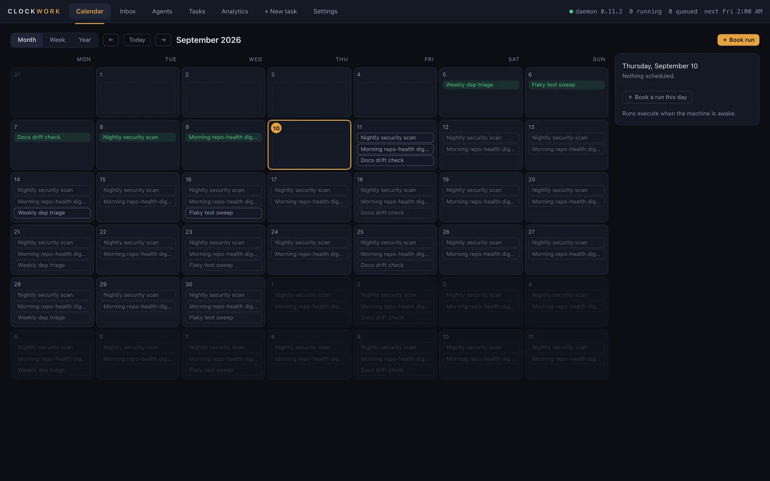Open the Analytics tab
This screenshot has width=770, height=481.
[235, 12]
